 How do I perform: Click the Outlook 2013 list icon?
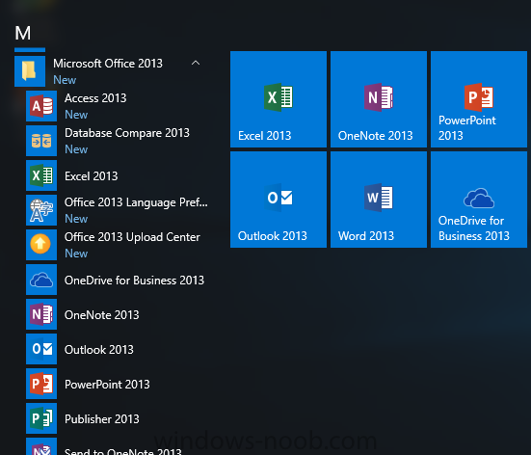coord(41,349)
